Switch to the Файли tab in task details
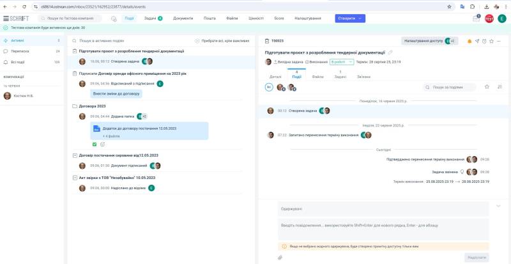 tap(317, 77)
